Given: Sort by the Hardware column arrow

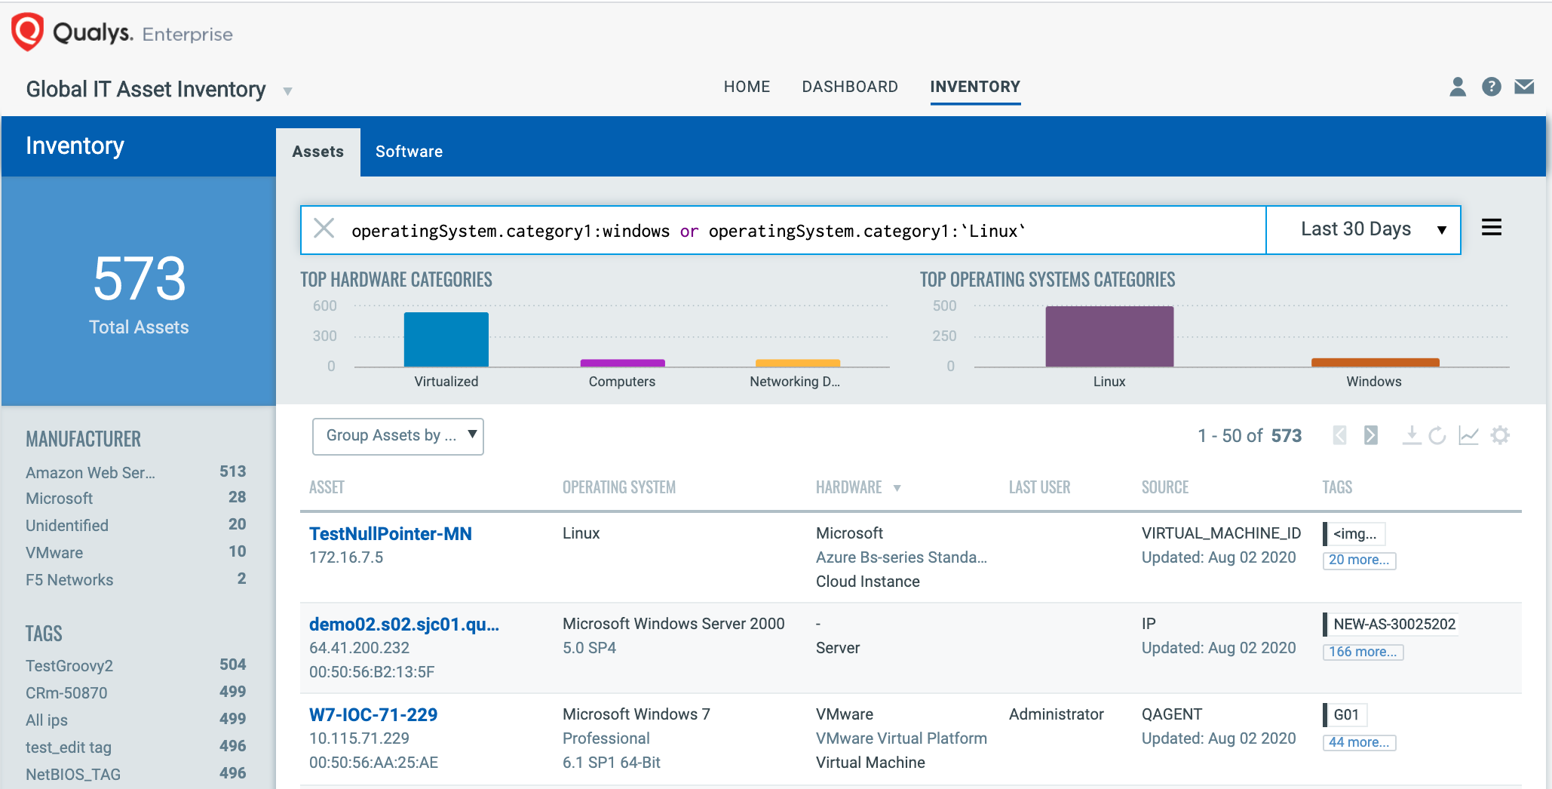Looking at the screenshot, I should (x=897, y=488).
